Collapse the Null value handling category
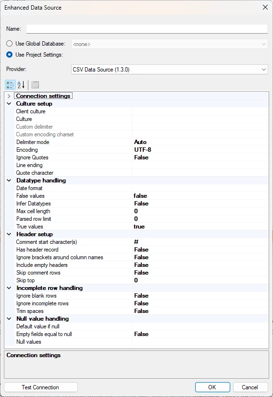This screenshot has height=397, width=273. tap(9, 319)
